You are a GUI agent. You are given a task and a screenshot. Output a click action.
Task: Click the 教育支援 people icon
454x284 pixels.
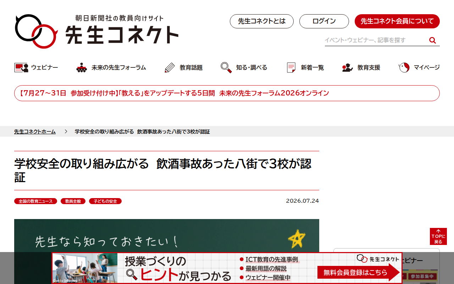point(348,67)
